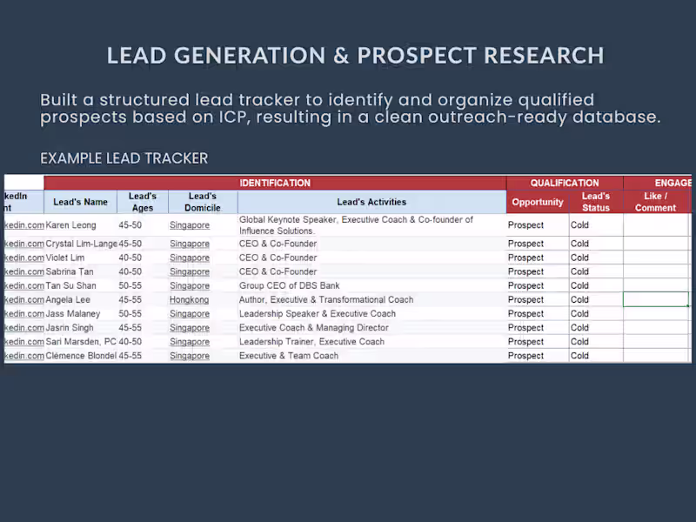Click the Author, Executive & Transformational Coach cell
Viewport: 696px width, 522px height.
371,299
